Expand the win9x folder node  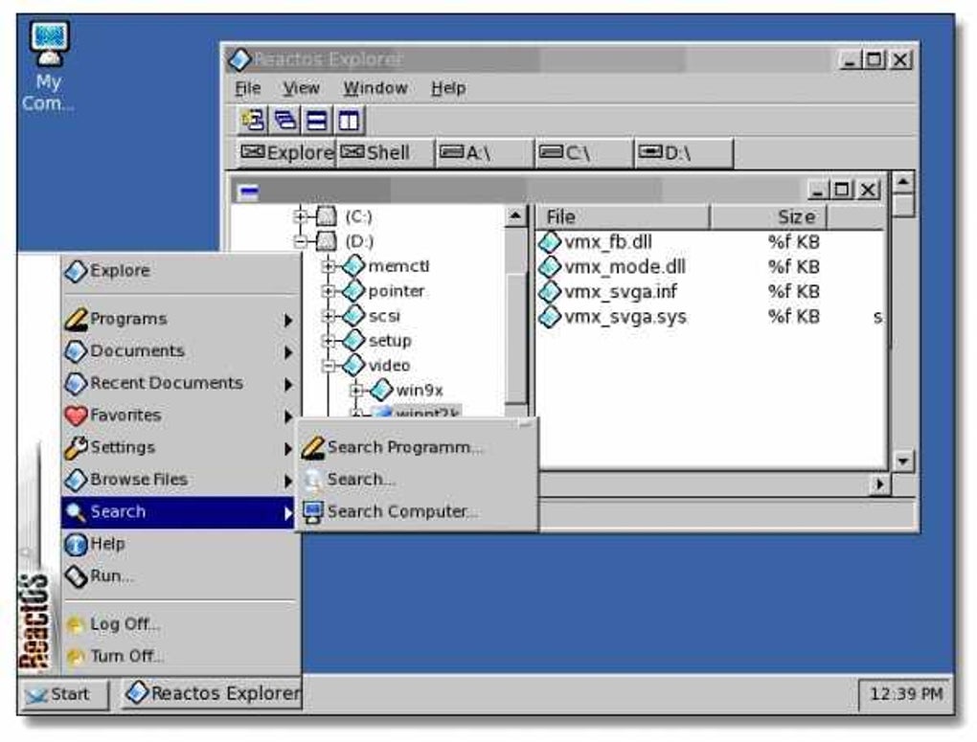(x=356, y=391)
